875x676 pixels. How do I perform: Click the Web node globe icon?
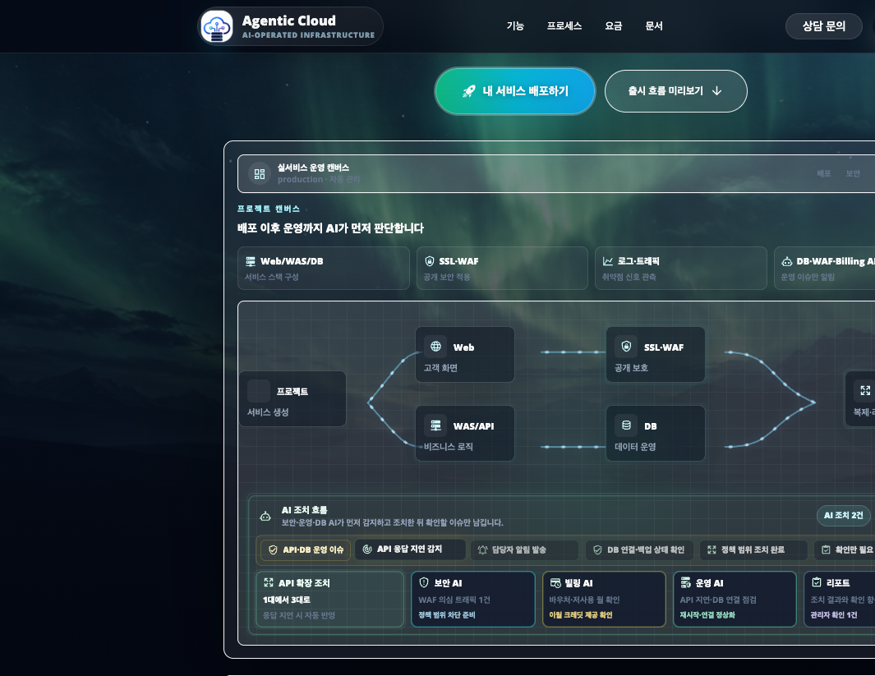[x=435, y=347]
